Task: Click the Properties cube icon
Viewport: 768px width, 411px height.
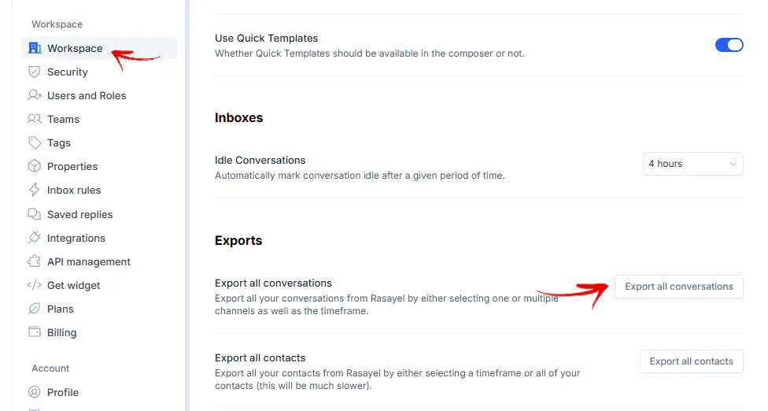Action: pyautogui.click(x=35, y=166)
